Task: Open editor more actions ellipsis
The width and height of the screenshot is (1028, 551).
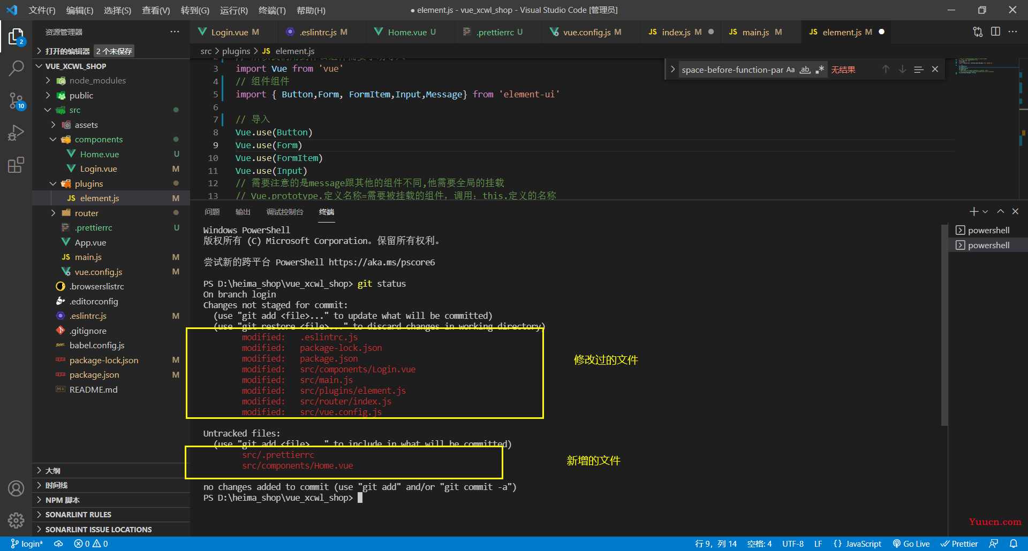Action: point(1012,32)
